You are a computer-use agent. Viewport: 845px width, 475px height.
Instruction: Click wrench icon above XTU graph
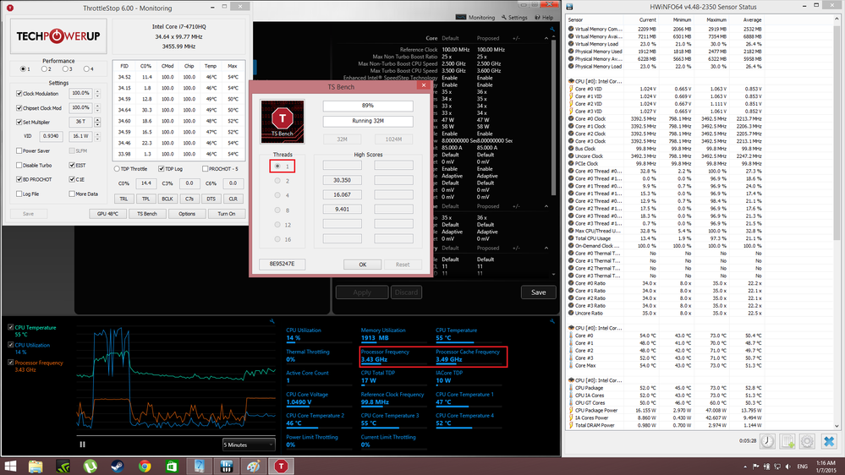(x=272, y=321)
